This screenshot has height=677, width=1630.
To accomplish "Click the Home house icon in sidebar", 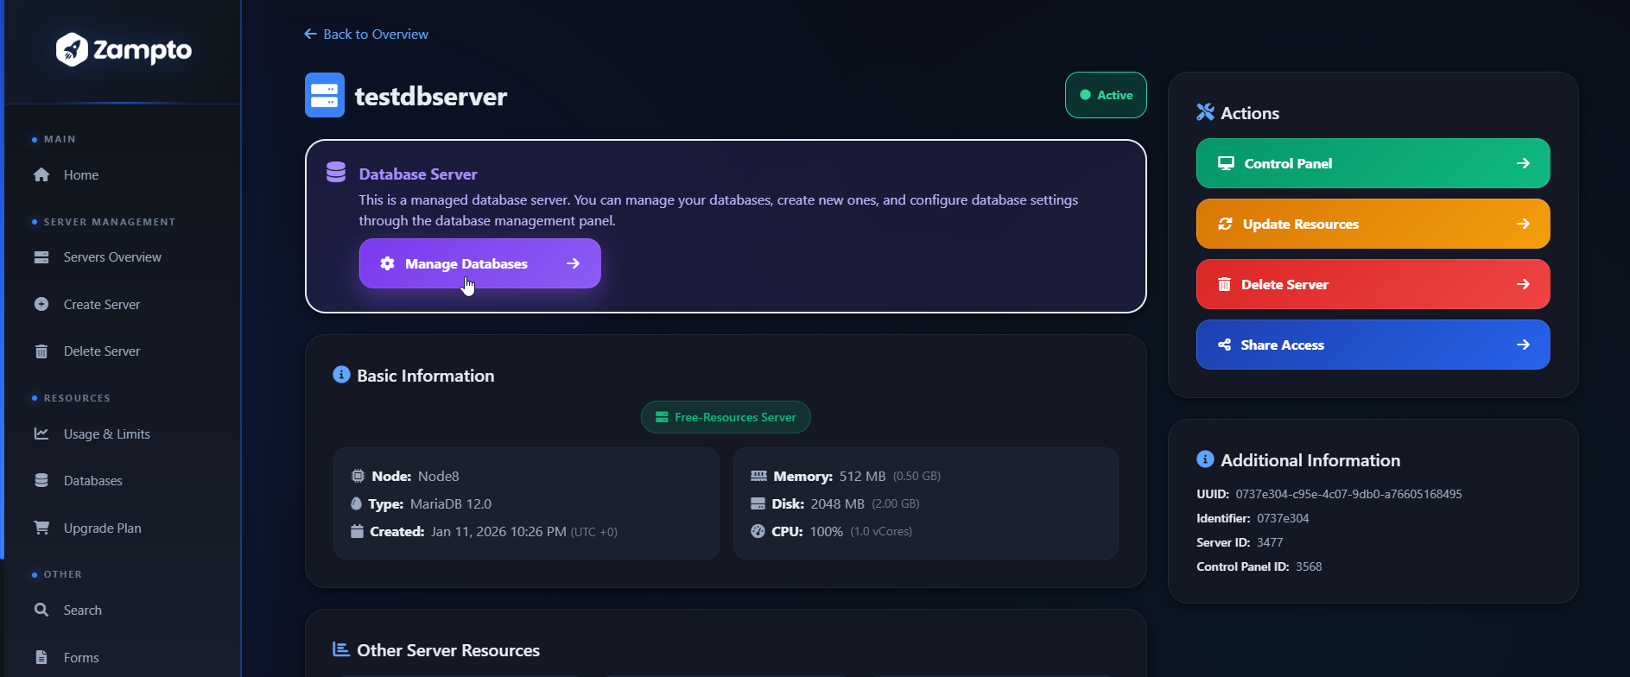I will pyautogui.click(x=41, y=175).
